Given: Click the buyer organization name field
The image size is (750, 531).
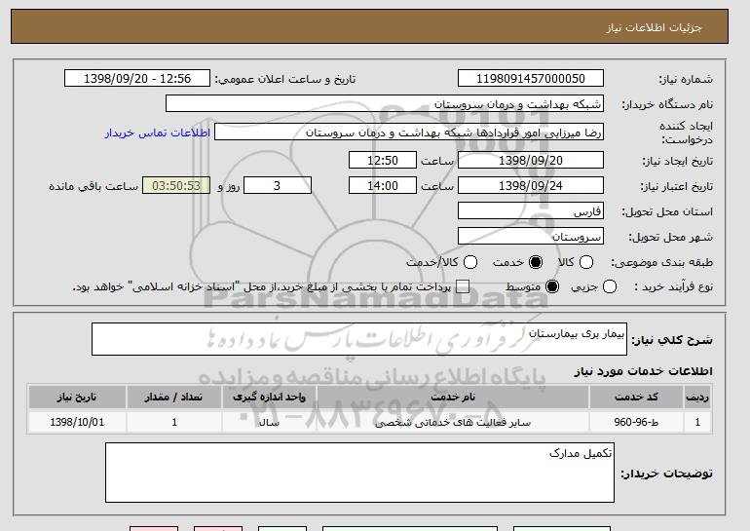Looking at the screenshot, I should (385, 104).
